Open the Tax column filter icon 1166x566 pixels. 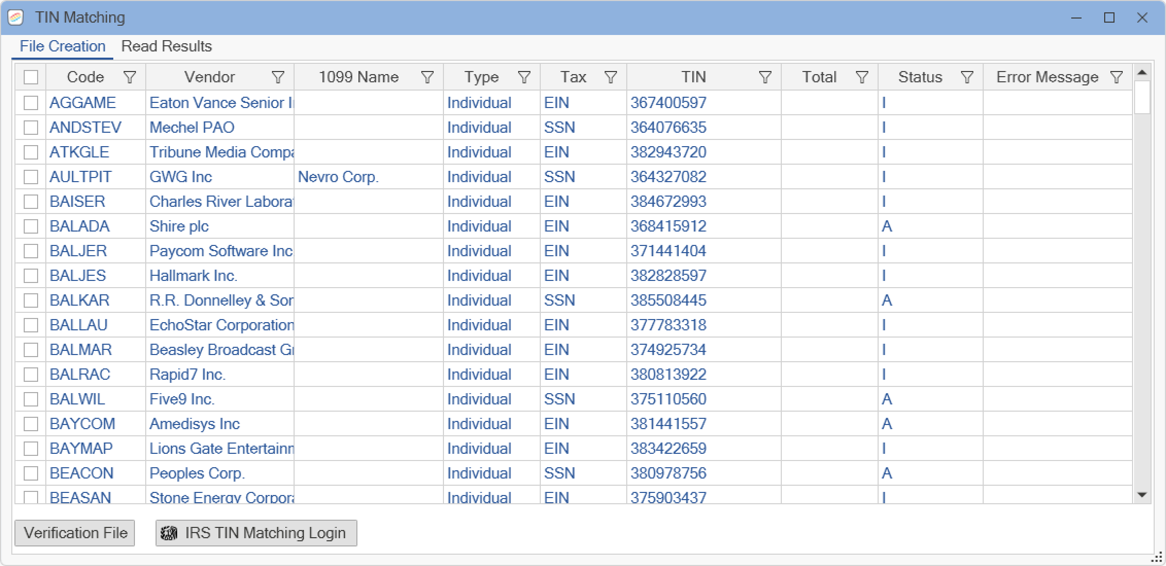pos(611,77)
